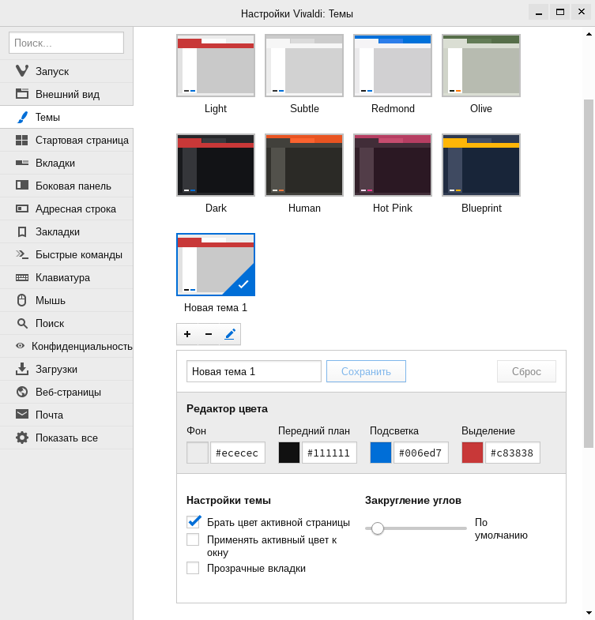The width and height of the screenshot is (595, 620).
Task: Click the #006ed7 highlight hex field
Action: pyautogui.click(x=421, y=453)
